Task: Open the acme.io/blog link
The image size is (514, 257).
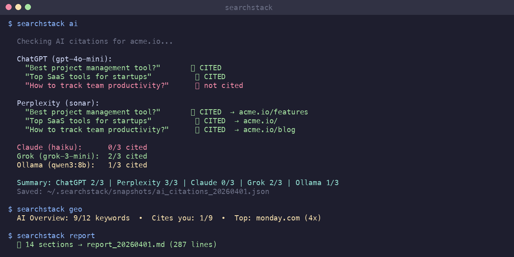Action: pos(269,129)
